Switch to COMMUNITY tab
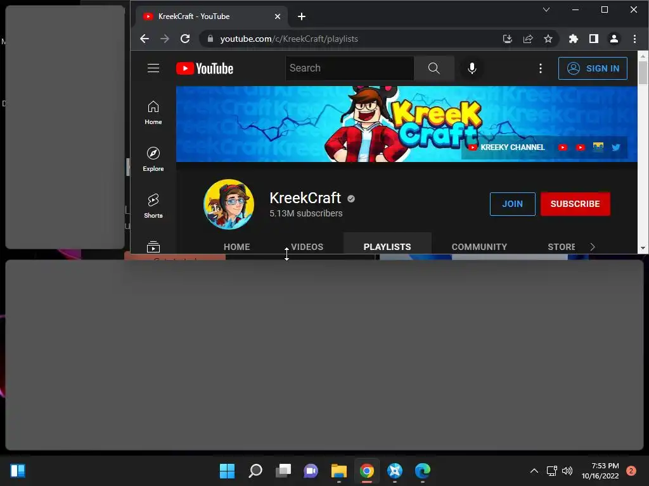Image resolution: width=649 pixels, height=486 pixels. pyautogui.click(x=479, y=247)
